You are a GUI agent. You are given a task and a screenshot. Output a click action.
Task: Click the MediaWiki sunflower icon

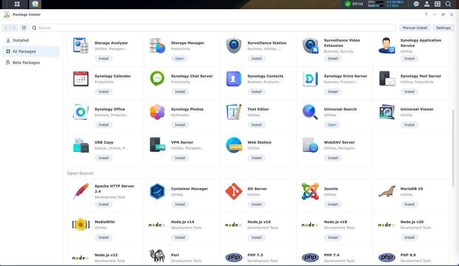[81, 224]
